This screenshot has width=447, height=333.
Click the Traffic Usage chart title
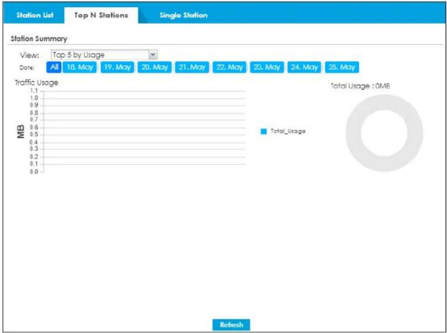coord(36,83)
